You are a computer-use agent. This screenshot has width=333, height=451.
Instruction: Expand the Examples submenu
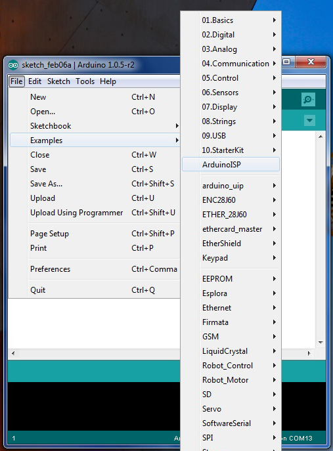[x=95, y=140]
